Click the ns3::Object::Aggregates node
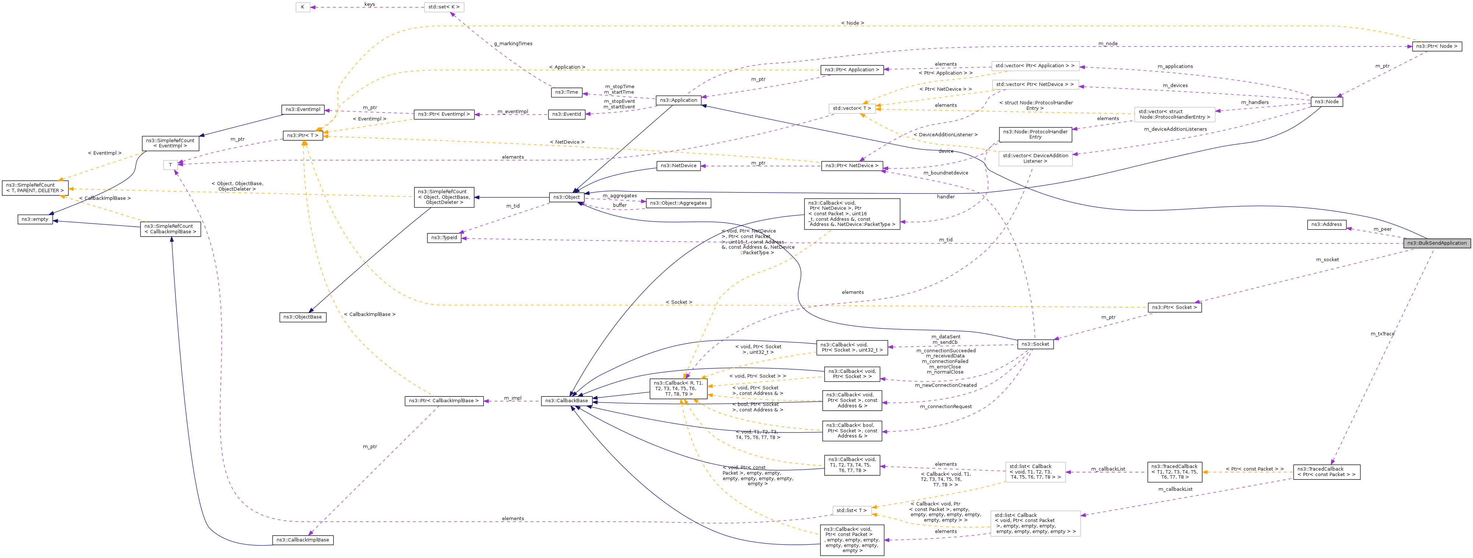The width and height of the screenshot is (1473, 558). click(x=678, y=203)
